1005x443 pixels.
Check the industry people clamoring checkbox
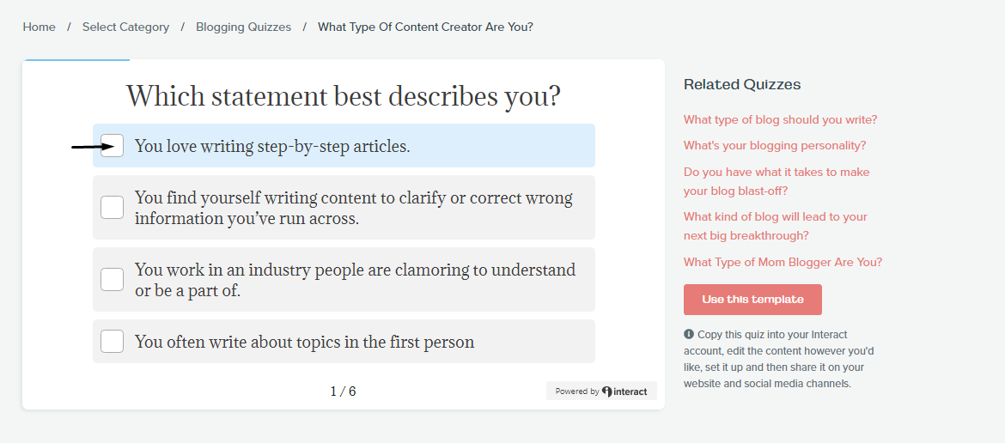click(x=113, y=279)
